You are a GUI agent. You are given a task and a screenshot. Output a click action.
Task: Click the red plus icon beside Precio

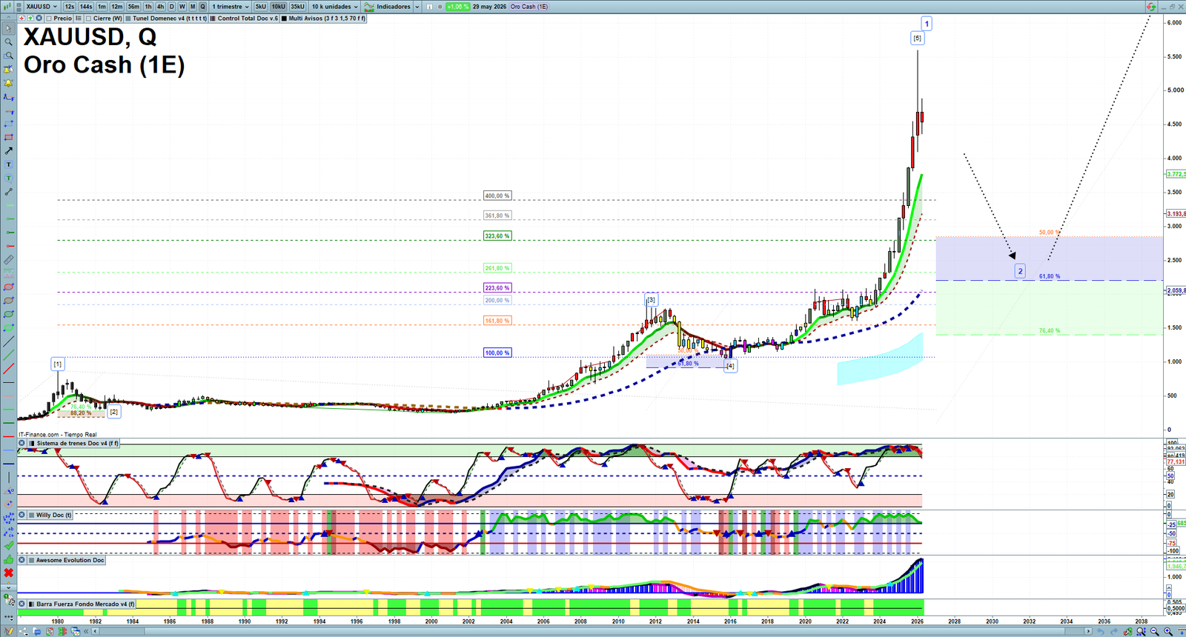coord(21,18)
